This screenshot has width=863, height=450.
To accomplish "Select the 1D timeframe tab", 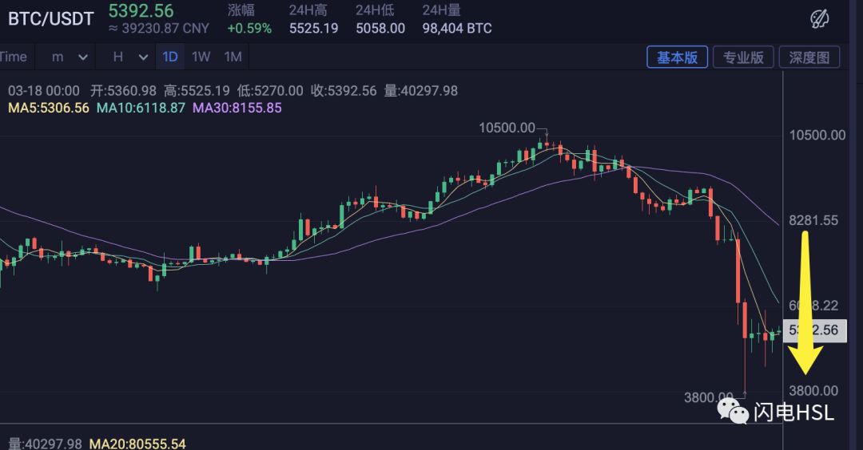I will [170, 57].
